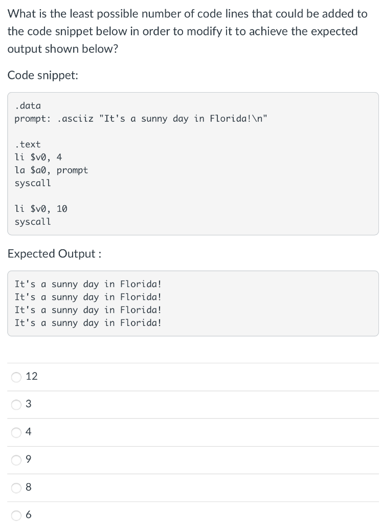Select the radio button for answer 12
The image size is (381, 524).
16,377
